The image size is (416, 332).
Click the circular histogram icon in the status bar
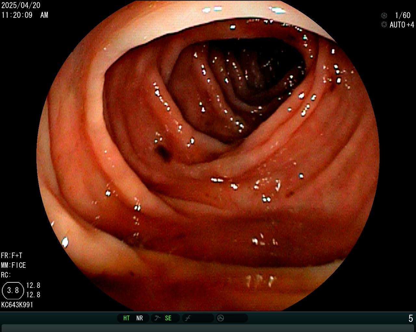coord(221,318)
